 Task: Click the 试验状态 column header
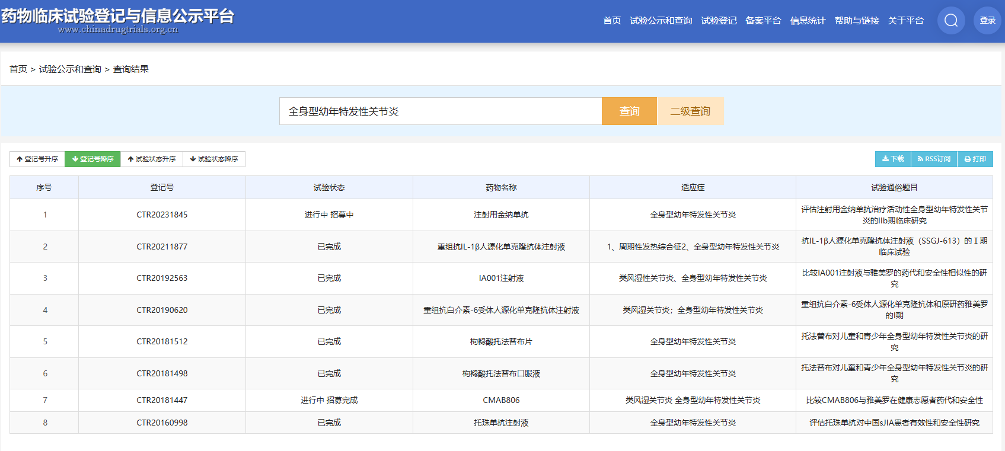pyautogui.click(x=329, y=187)
